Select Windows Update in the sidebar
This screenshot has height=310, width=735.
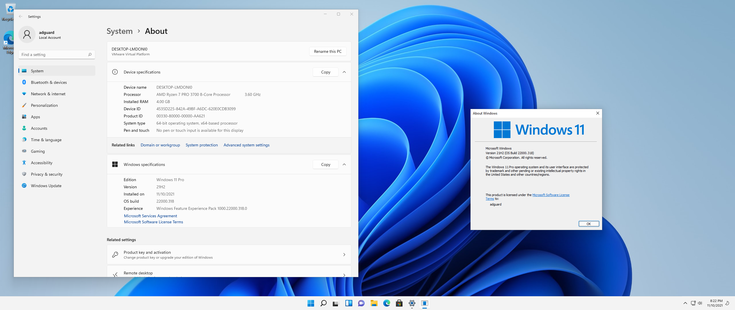(x=46, y=186)
